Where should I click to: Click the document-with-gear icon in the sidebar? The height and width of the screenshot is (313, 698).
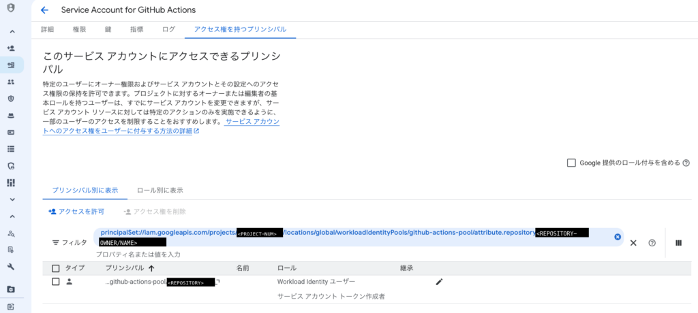[x=12, y=250]
